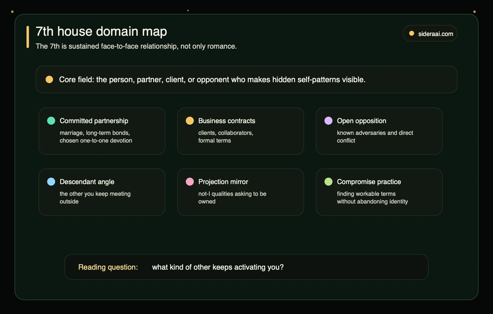The width and height of the screenshot is (493, 314).
Task: Select the Business contracts card title
Action: coord(227,121)
